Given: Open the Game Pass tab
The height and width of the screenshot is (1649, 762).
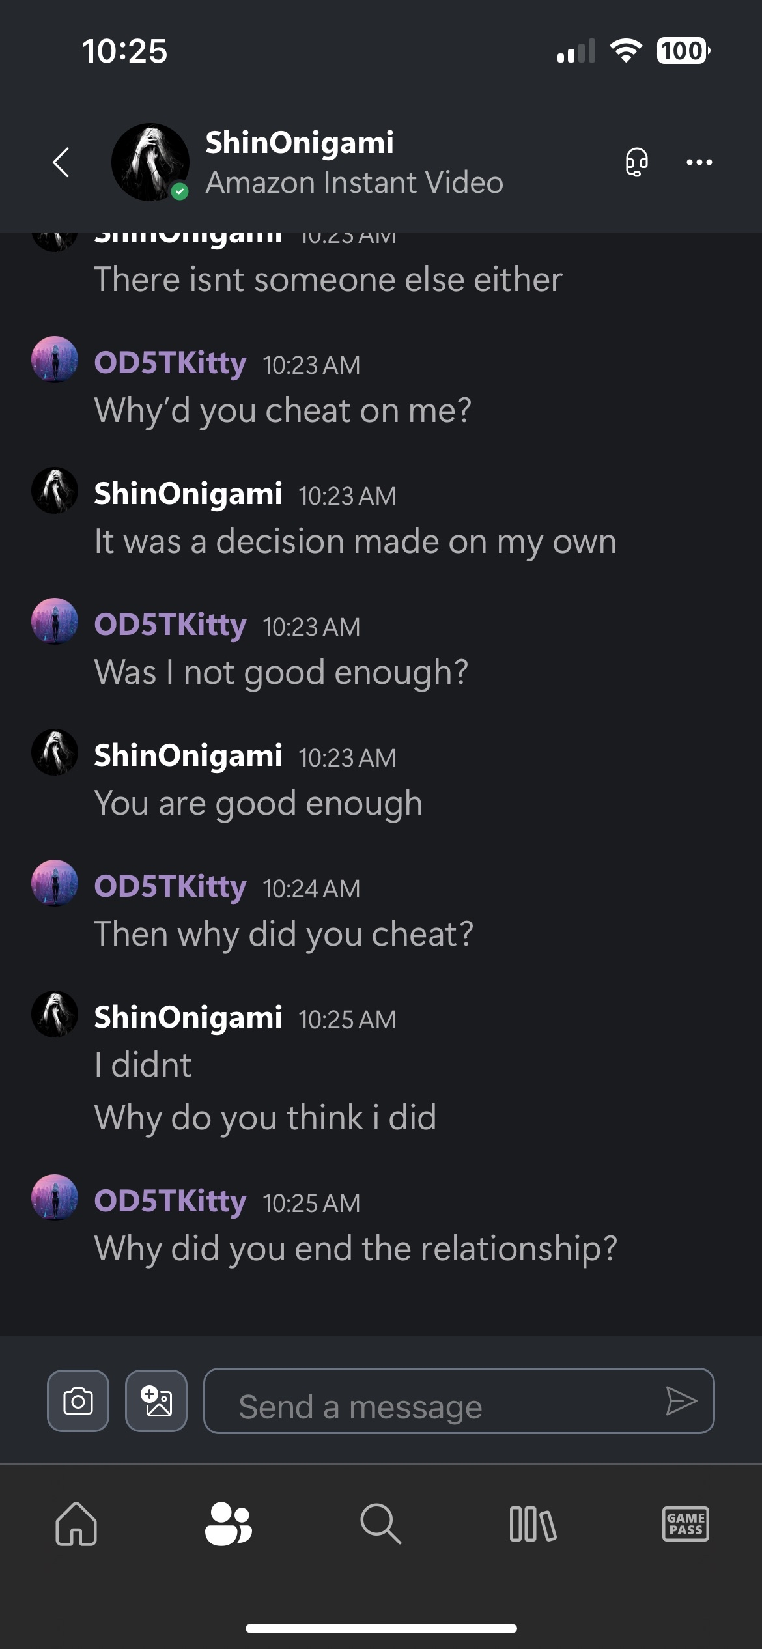Looking at the screenshot, I should 685,1524.
